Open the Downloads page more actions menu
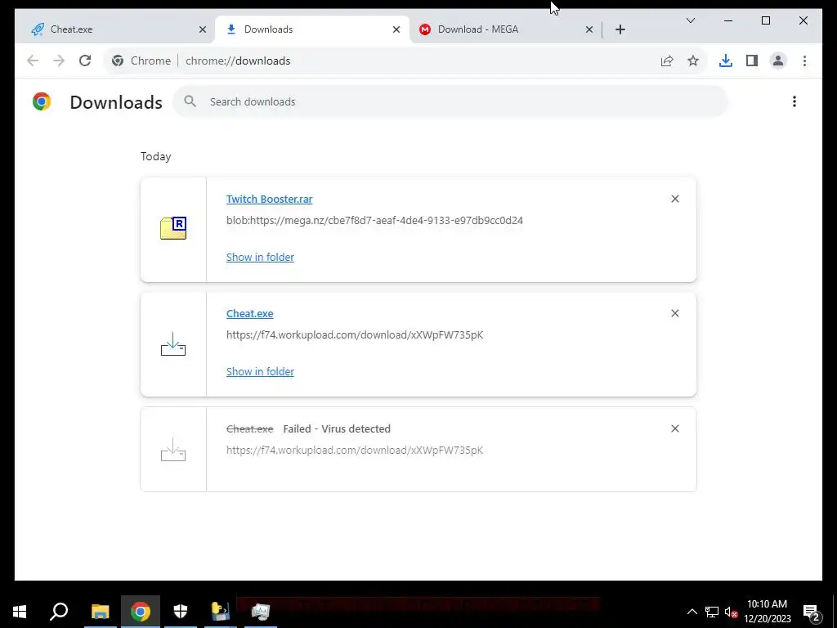 (x=794, y=101)
